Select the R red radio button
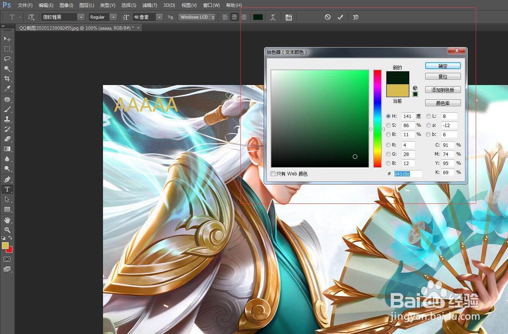 point(388,145)
